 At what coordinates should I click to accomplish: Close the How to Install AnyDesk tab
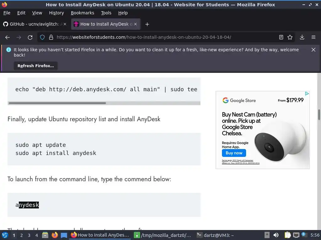click(x=135, y=24)
